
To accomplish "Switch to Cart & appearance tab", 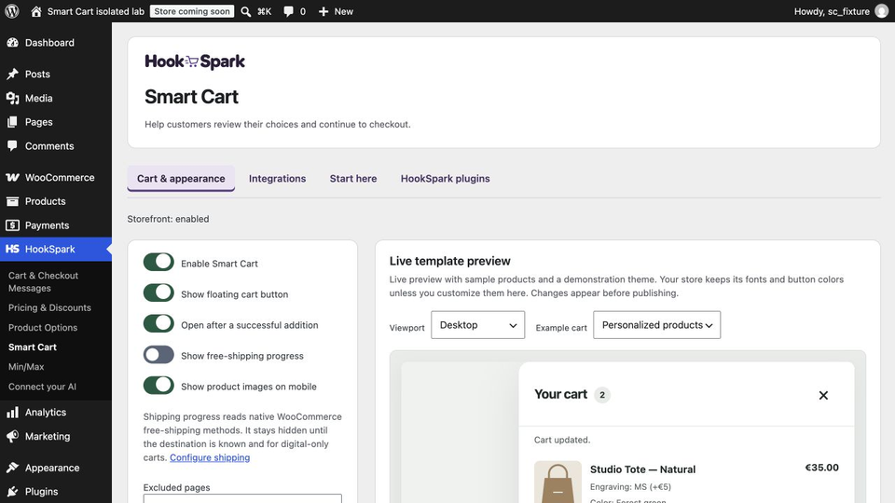I will pos(181,179).
